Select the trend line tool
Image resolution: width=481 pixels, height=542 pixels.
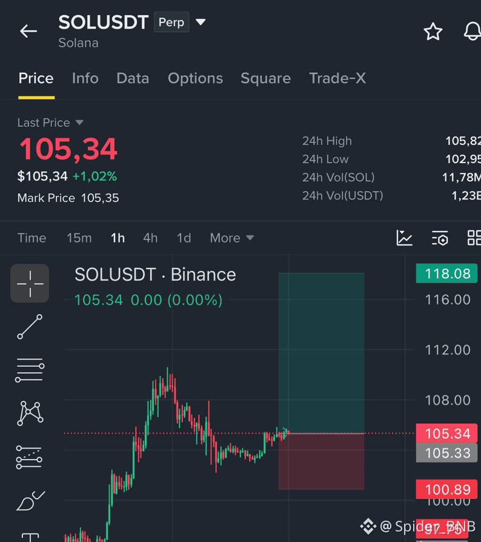pos(30,327)
